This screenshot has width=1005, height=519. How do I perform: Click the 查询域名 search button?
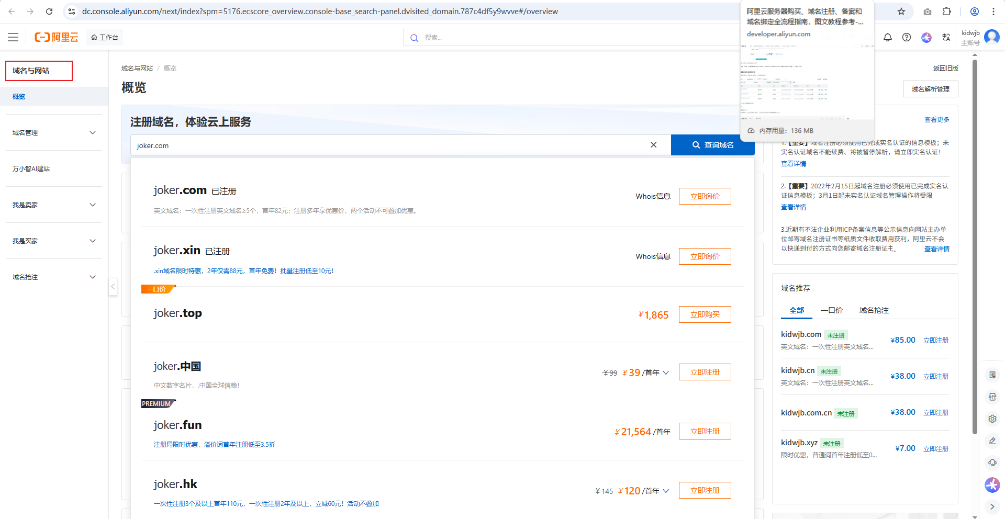pos(712,145)
